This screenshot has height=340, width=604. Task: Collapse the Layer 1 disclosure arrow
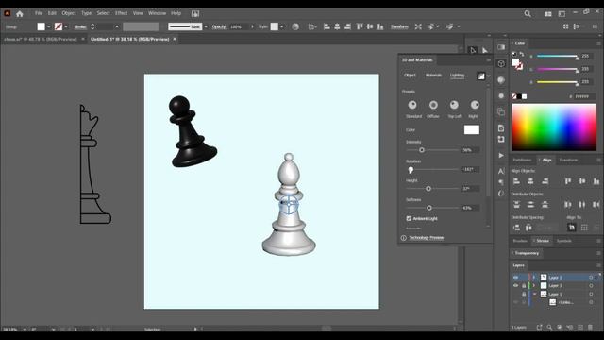click(534, 294)
